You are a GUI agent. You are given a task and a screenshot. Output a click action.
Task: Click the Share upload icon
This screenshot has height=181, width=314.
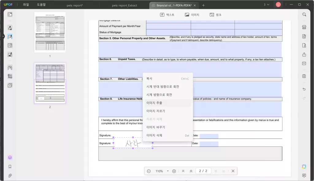[x=304, y=55]
